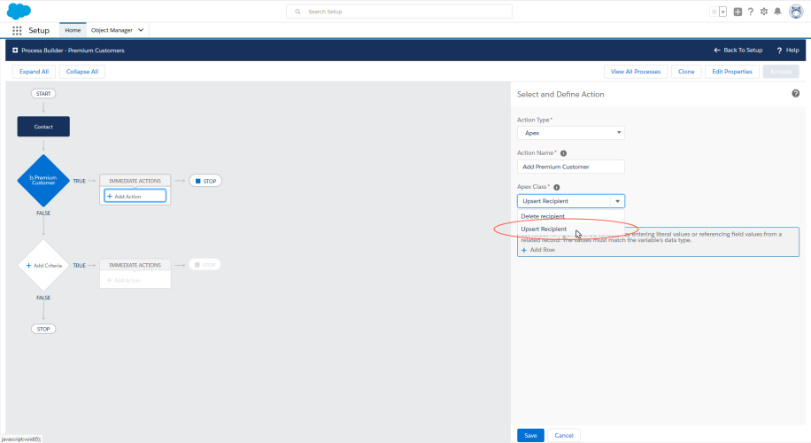Click the Action Name info icon
The width and height of the screenshot is (811, 443).
pos(564,153)
